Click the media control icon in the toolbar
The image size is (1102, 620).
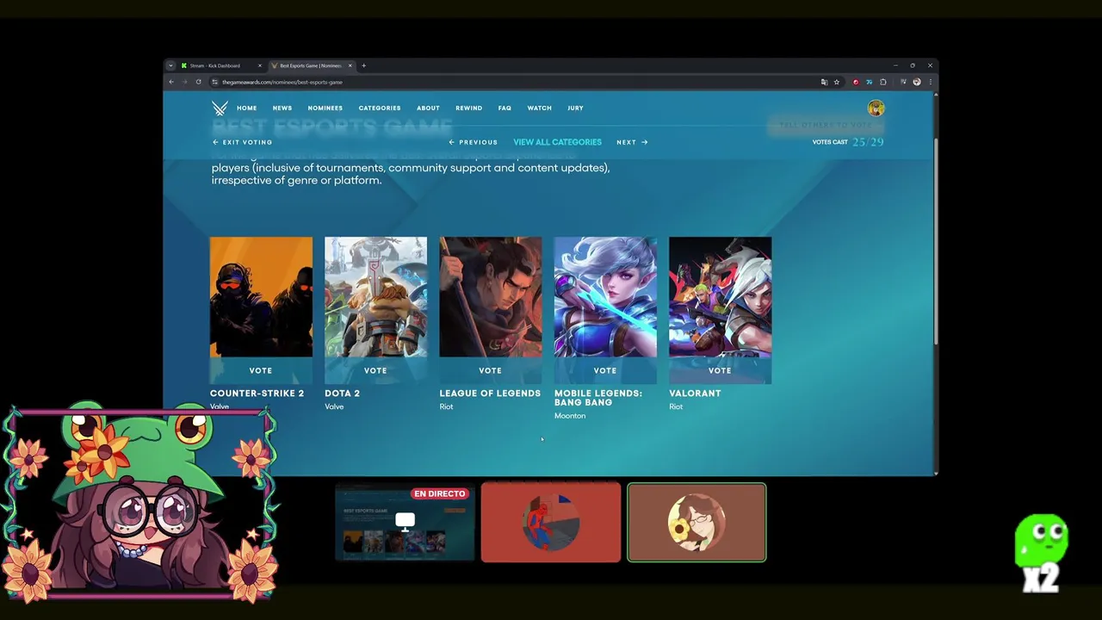tap(903, 82)
